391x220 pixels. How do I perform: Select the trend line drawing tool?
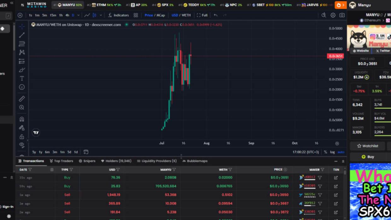click(x=22, y=35)
